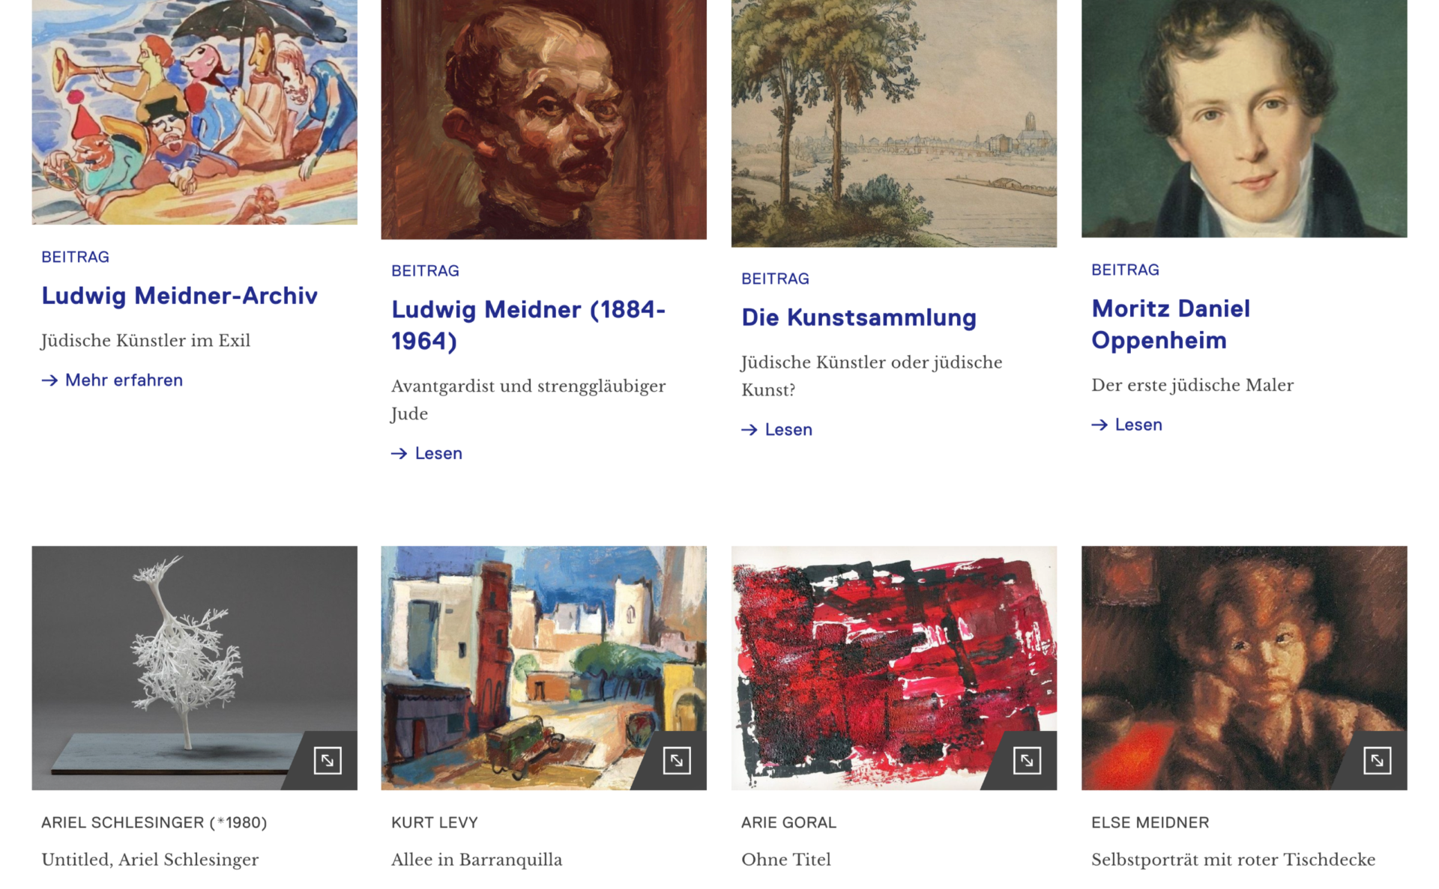Click the arrow icon next to Lesen under Ludwig Meidner

(x=399, y=453)
